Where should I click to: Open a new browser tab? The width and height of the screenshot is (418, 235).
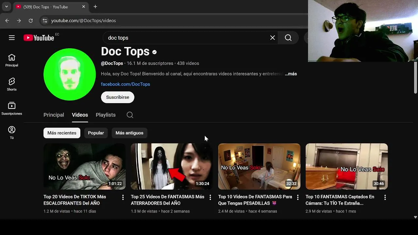pos(95,7)
